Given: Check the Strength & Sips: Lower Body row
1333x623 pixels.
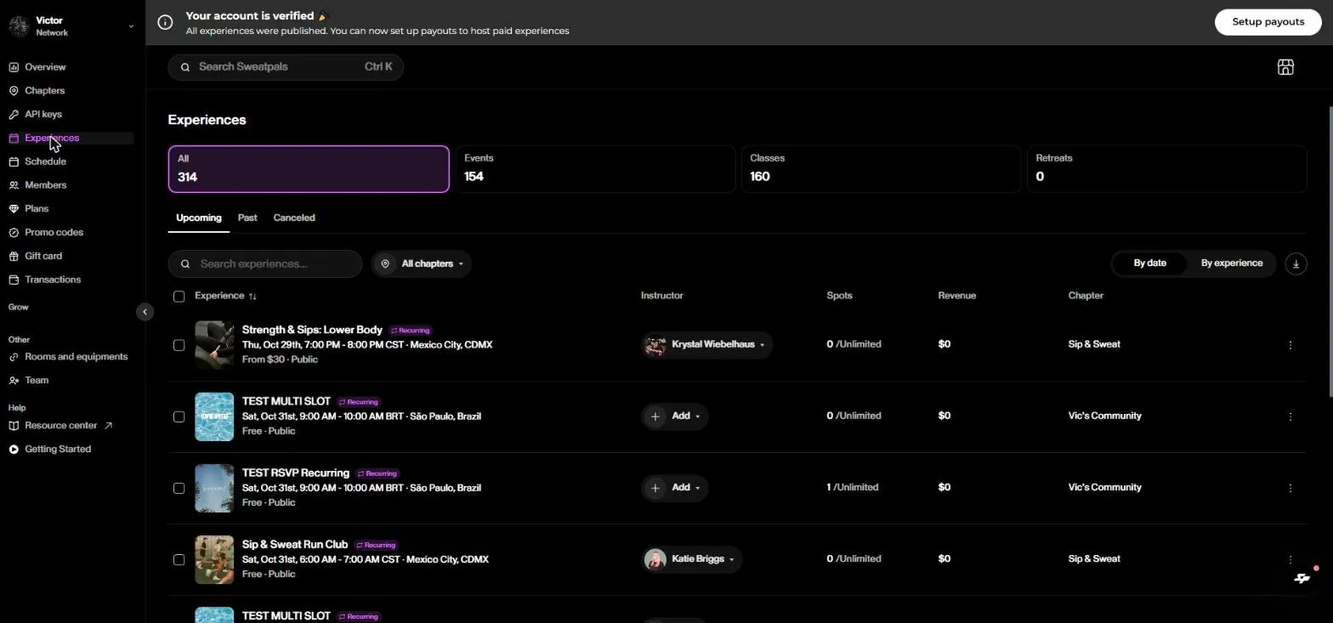Looking at the screenshot, I should click(179, 345).
